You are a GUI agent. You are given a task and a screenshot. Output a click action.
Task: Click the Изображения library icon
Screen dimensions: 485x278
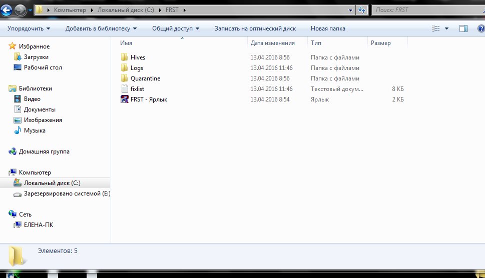[18, 120]
